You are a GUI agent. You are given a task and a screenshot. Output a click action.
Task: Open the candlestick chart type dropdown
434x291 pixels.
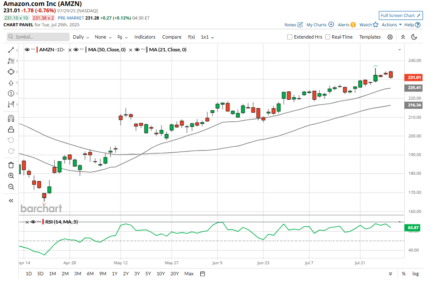[123, 37]
